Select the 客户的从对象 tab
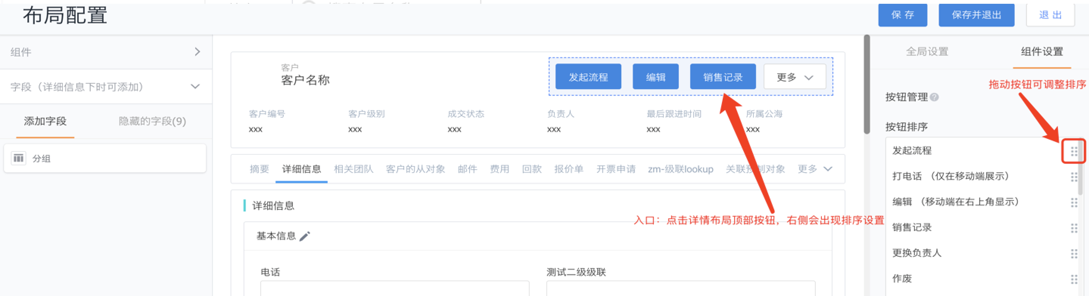 tap(415, 169)
